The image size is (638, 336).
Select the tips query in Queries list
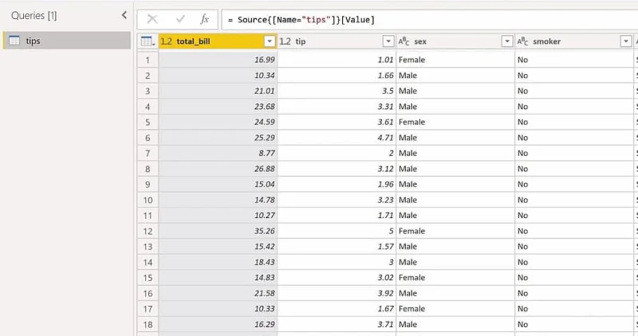(67, 41)
